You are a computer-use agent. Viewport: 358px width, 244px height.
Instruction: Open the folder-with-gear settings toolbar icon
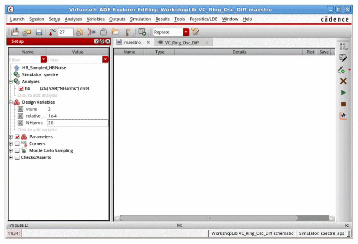(x=27, y=32)
